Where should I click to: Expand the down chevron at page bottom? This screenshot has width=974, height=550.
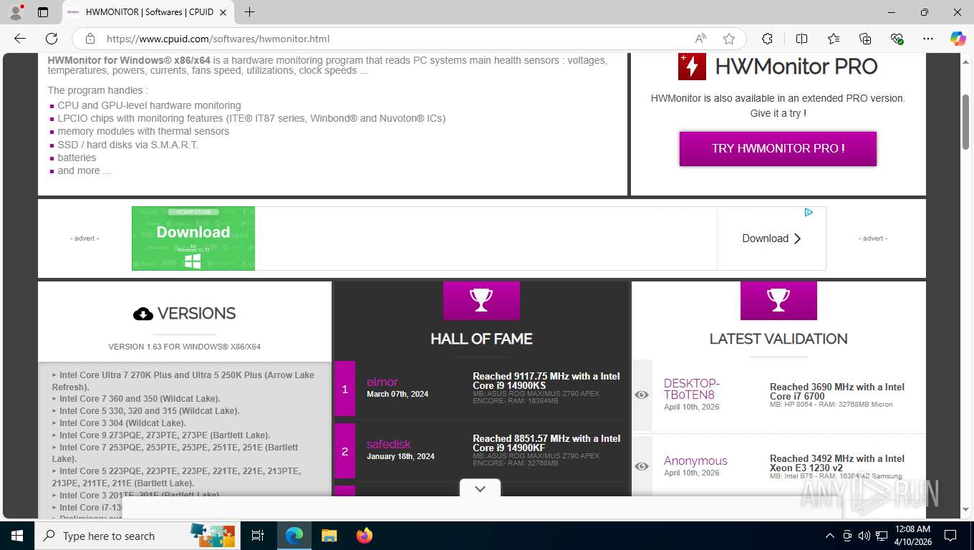click(481, 488)
